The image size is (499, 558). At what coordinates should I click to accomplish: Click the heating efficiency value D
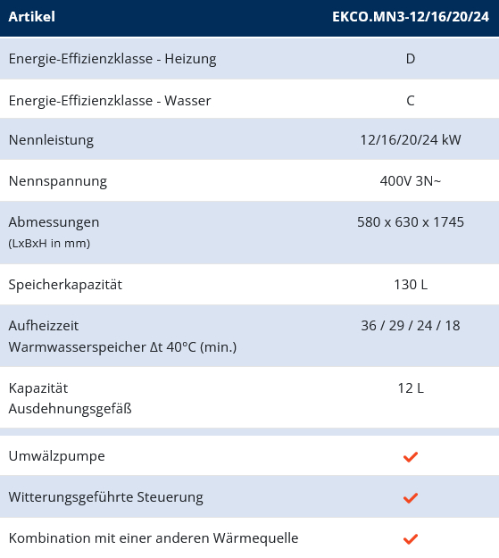(x=411, y=59)
